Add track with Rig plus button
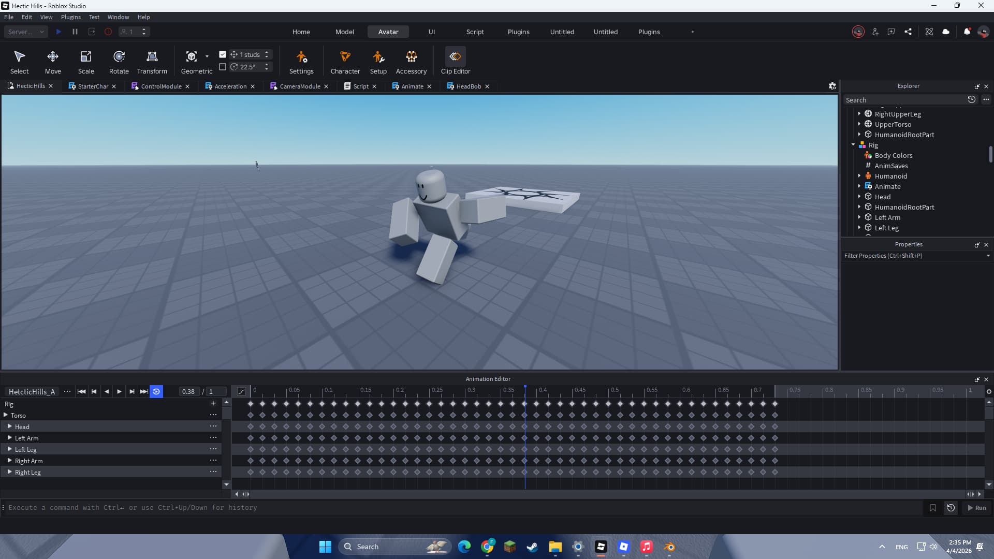This screenshot has width=994, height=559. (213, 404)
